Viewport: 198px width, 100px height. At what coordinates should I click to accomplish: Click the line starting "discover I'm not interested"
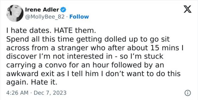point(85,56)
